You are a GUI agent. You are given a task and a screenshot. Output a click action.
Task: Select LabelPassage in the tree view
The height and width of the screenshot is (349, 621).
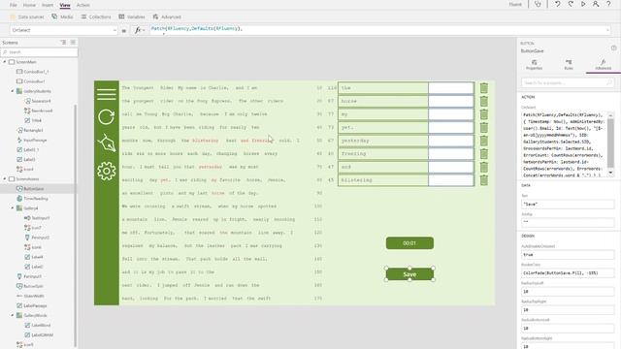[x=35, y=305]
